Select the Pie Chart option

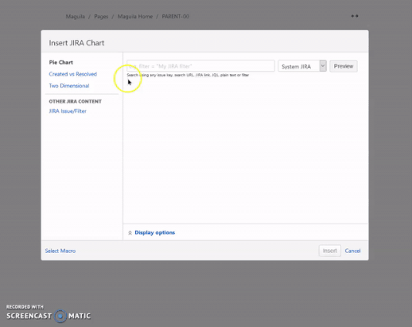[60, 62]
